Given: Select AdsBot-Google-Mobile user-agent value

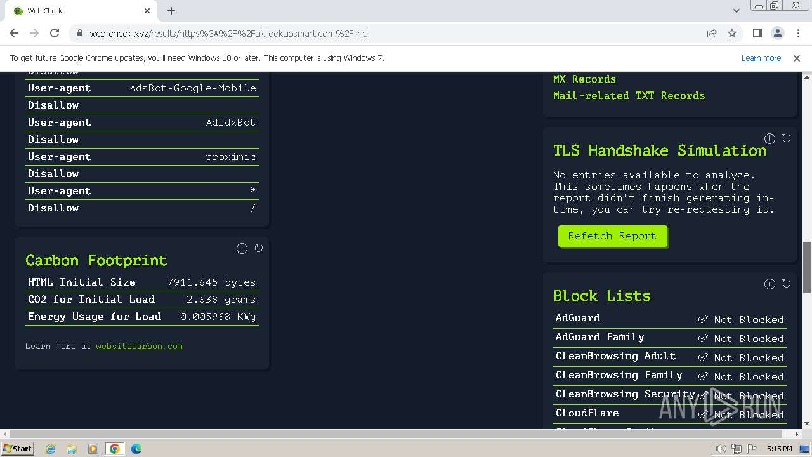Looking at the screenshot, I should 193,88.
